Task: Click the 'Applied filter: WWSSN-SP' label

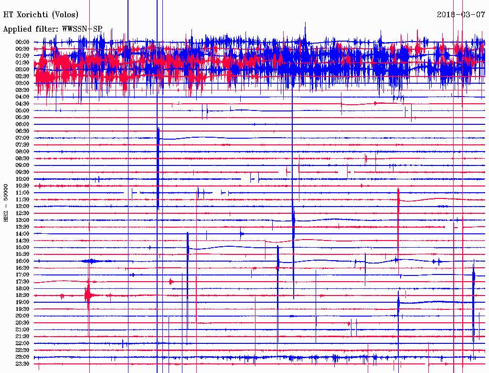Action: click(53, 29)
